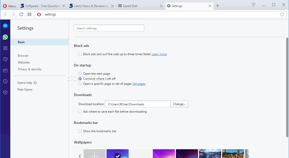Screen dimensions: 289x158
Task: Go back with the back arrow
Action: (5, 14)
